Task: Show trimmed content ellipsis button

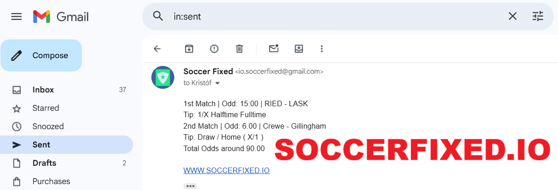Action: point(190,186)
